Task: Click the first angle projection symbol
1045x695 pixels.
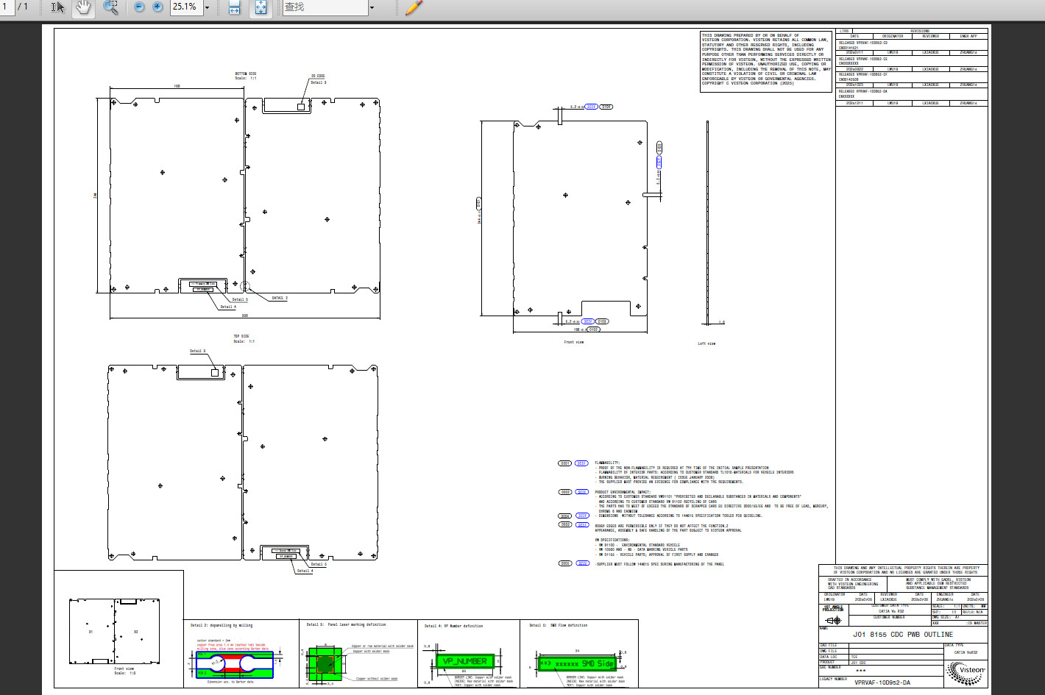Action: 834,621
